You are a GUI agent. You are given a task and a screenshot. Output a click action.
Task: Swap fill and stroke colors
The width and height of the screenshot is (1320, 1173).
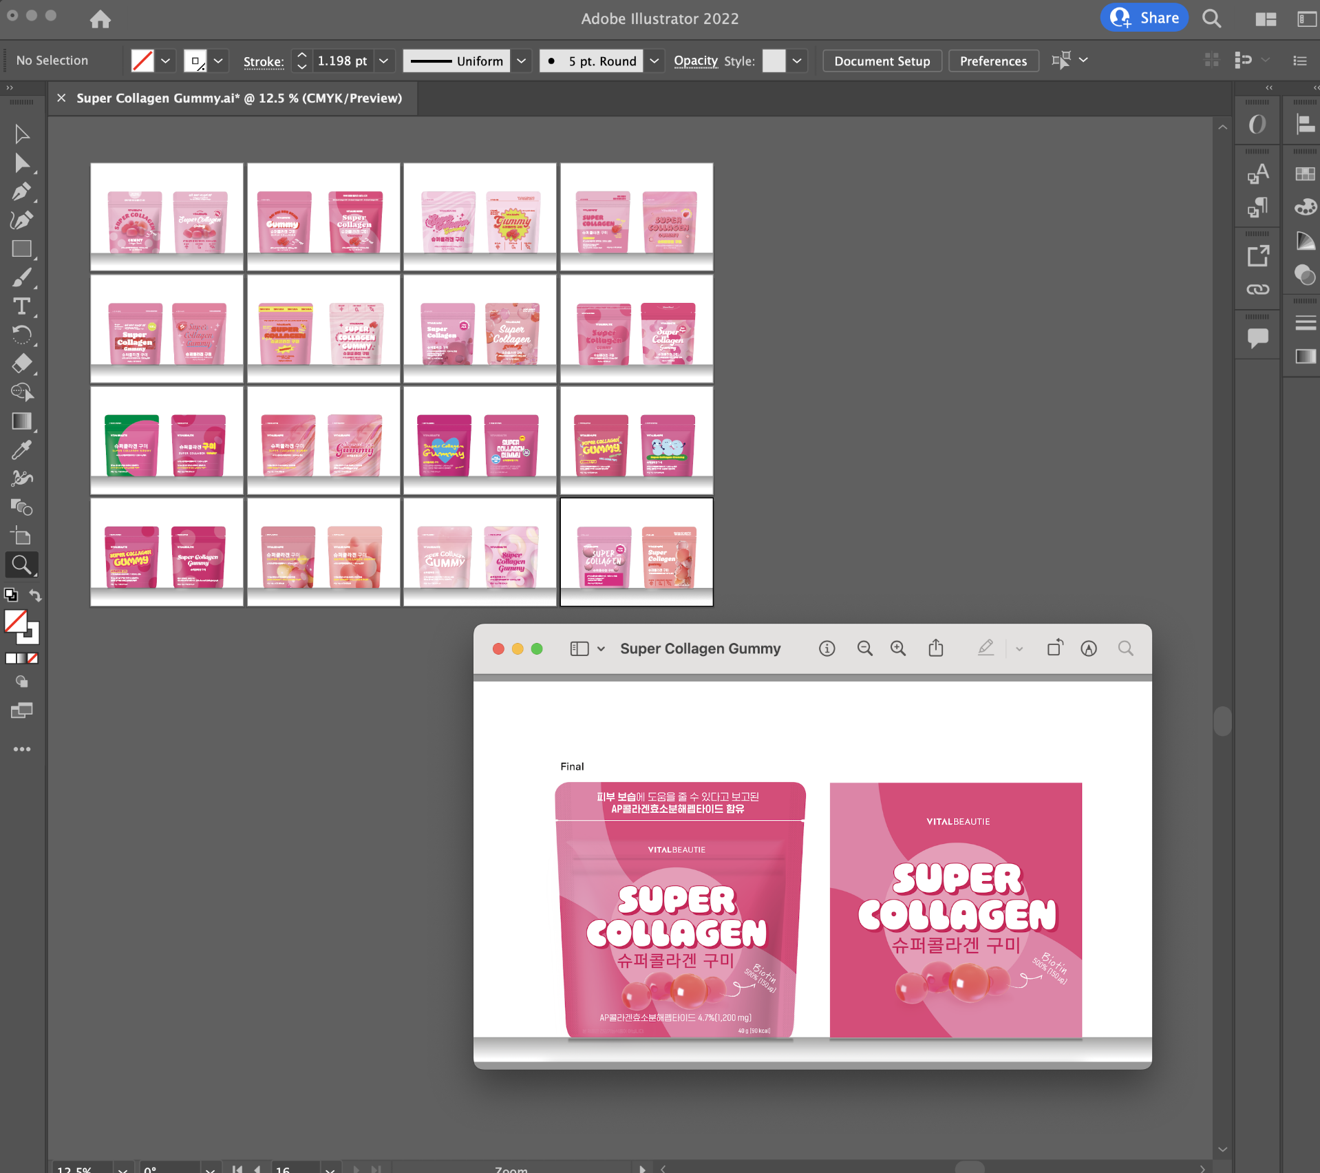[35, 595]
